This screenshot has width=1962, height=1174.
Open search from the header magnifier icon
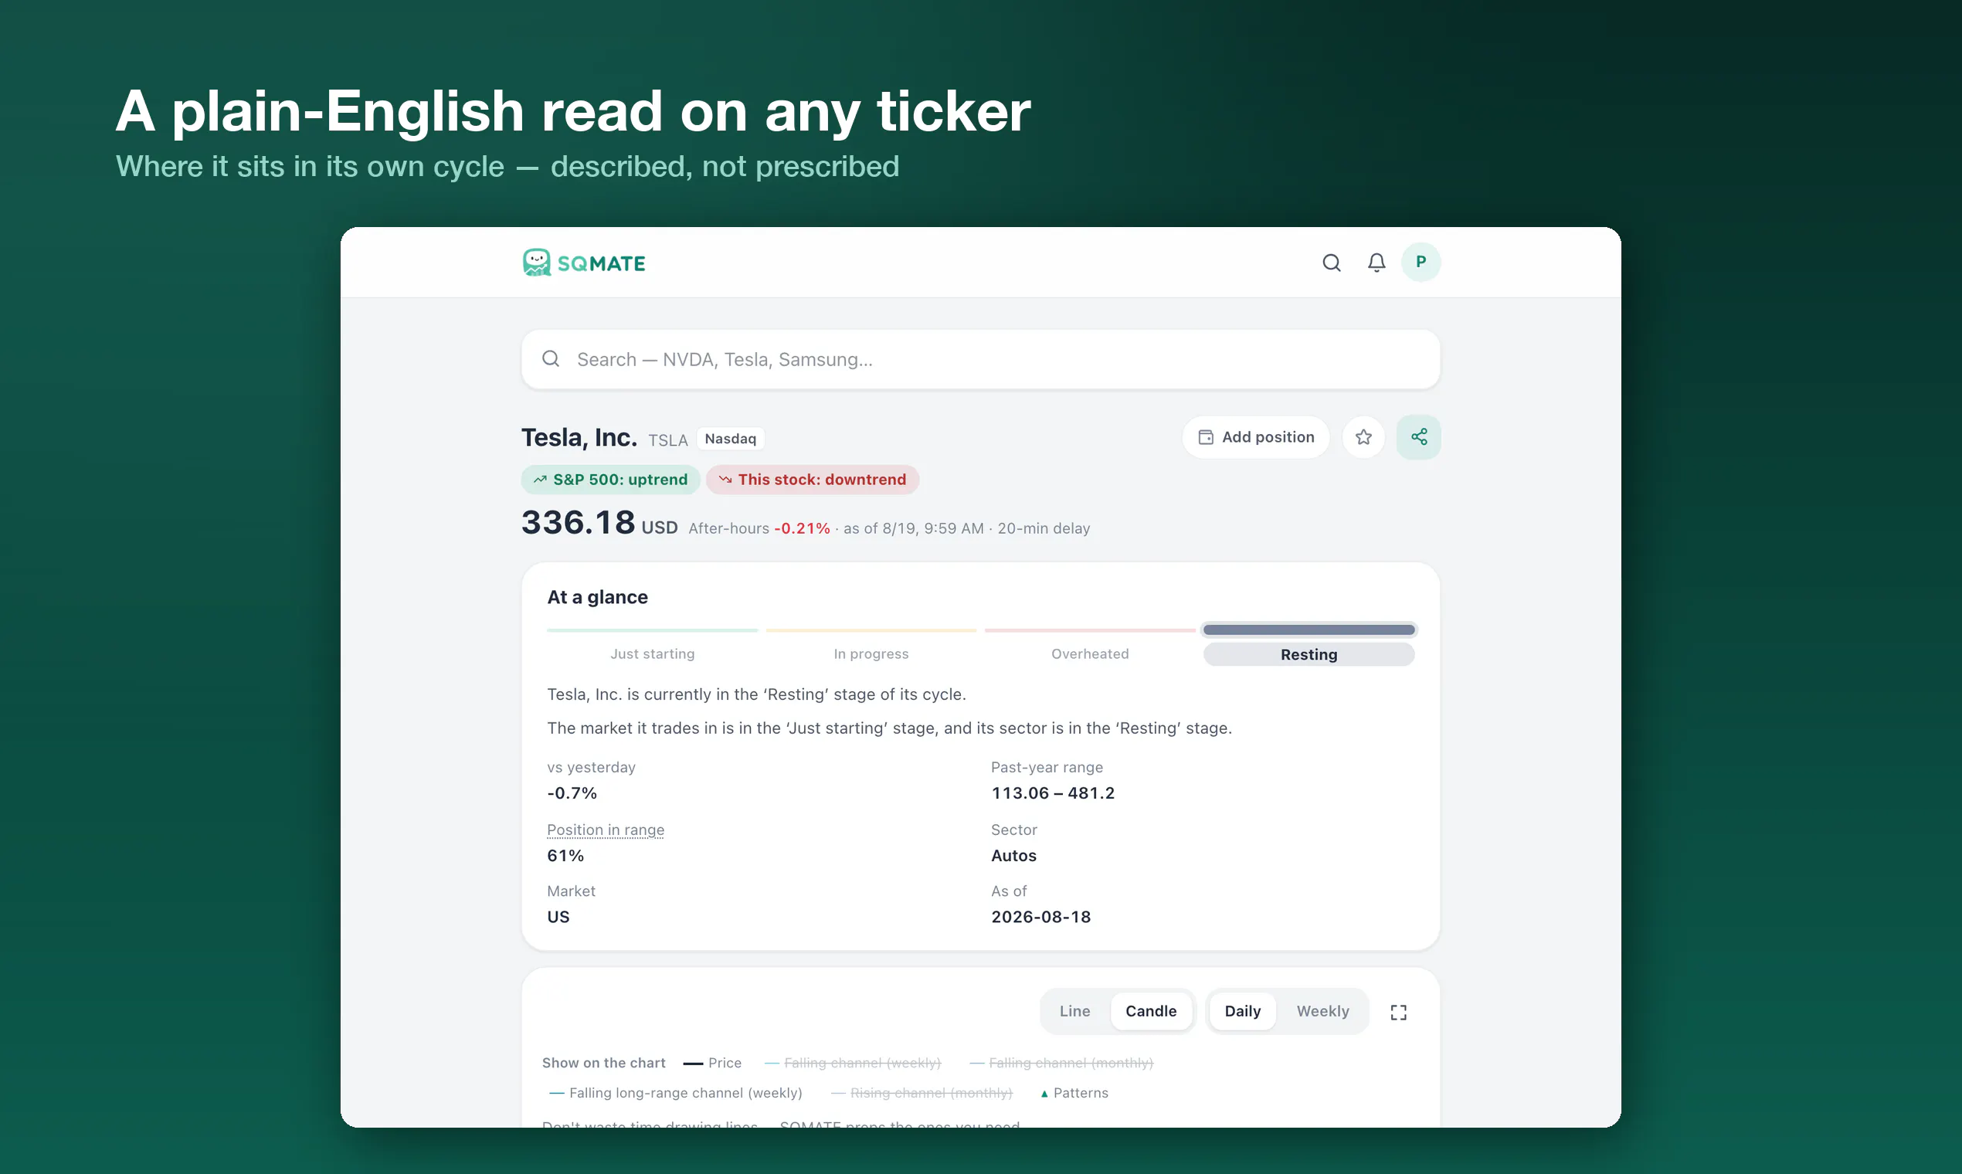tap(1332, 263)
